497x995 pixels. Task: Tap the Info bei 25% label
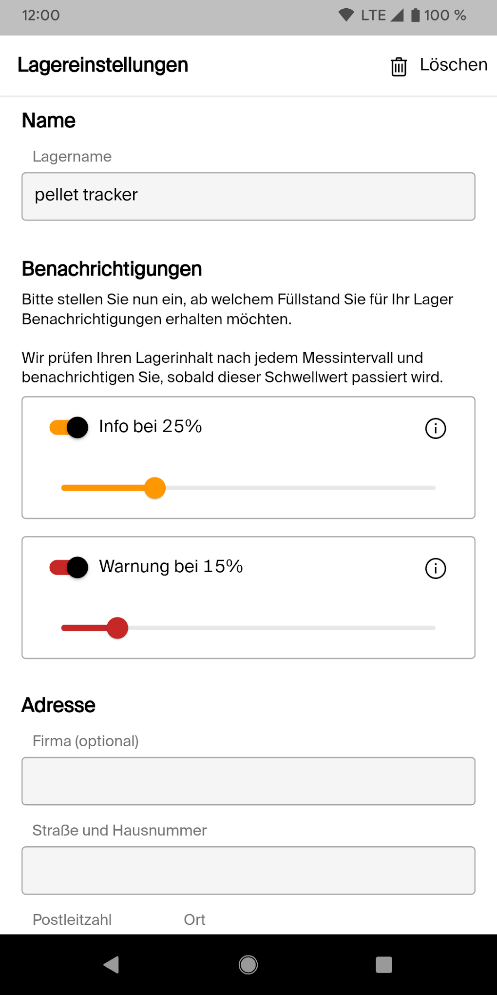150,426
